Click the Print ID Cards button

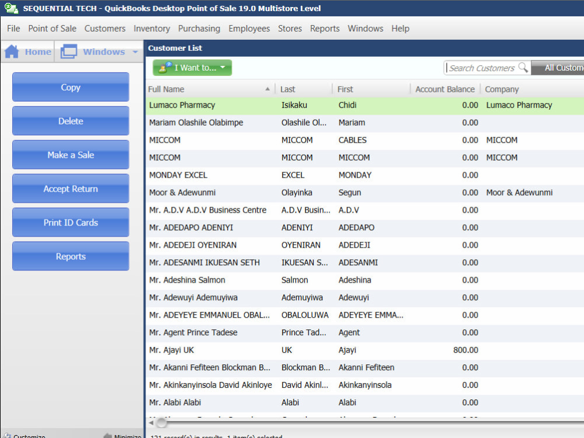71,223
